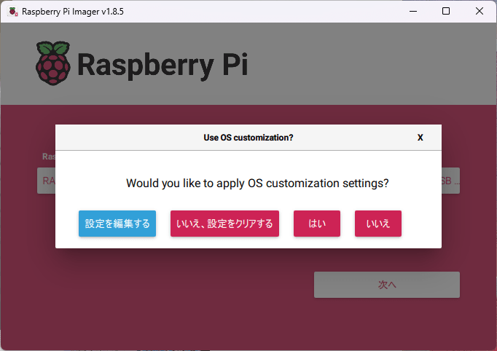The height and width of the screenshot is (351, 497).
Task: Click the 設定を編集する button
Action: pos(117,224)
